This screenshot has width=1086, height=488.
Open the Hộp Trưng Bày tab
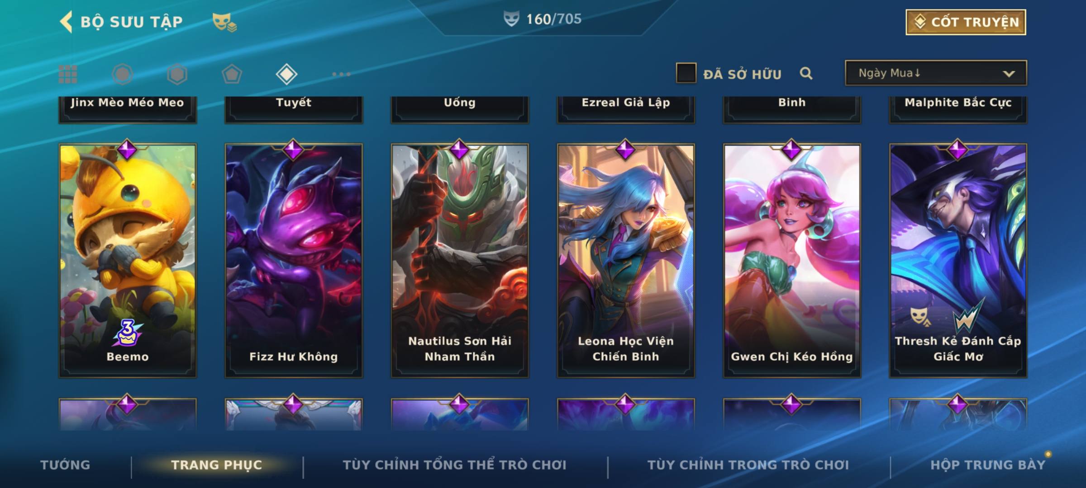[988, 465]
